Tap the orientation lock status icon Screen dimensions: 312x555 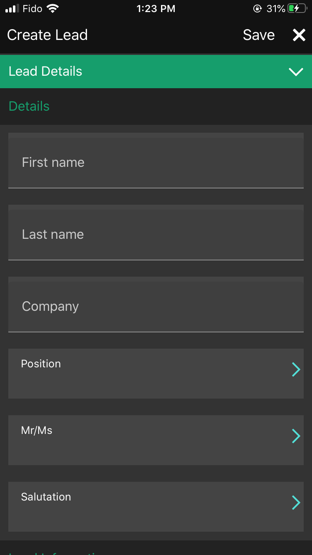pos(258,8)
